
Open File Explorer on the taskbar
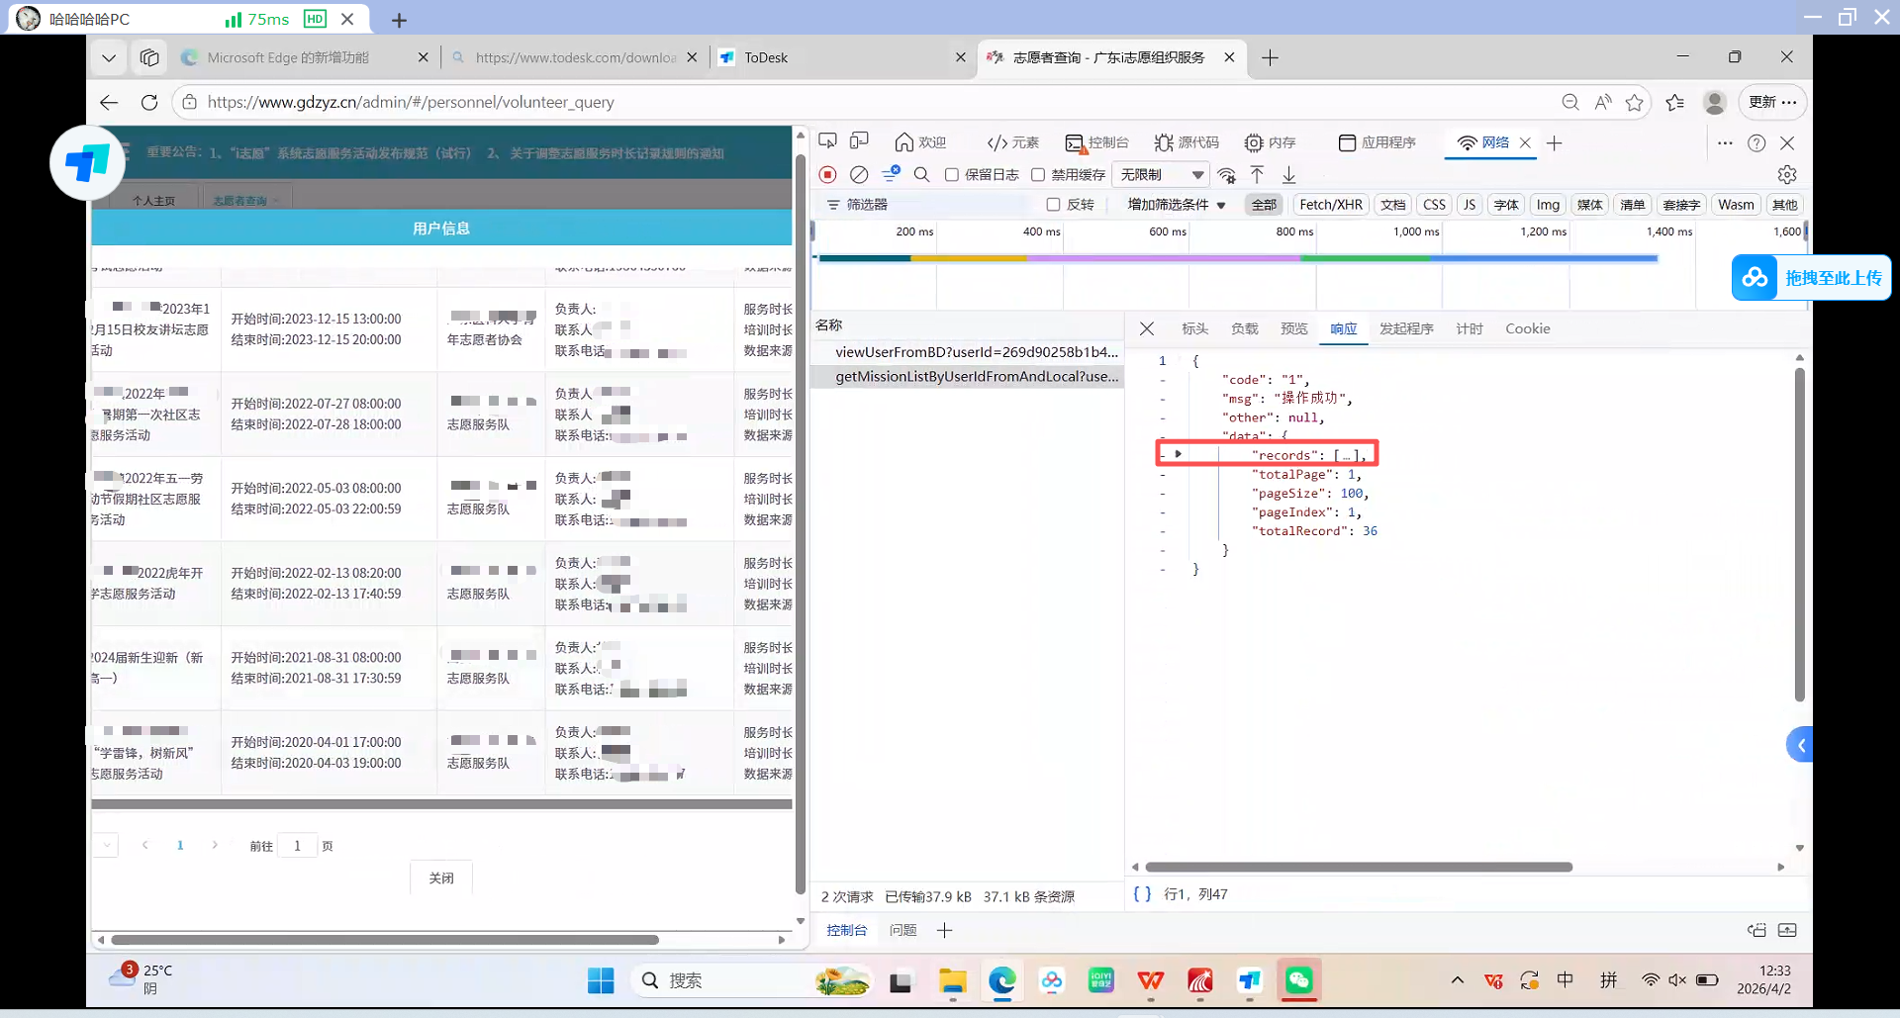click(952, 980)
